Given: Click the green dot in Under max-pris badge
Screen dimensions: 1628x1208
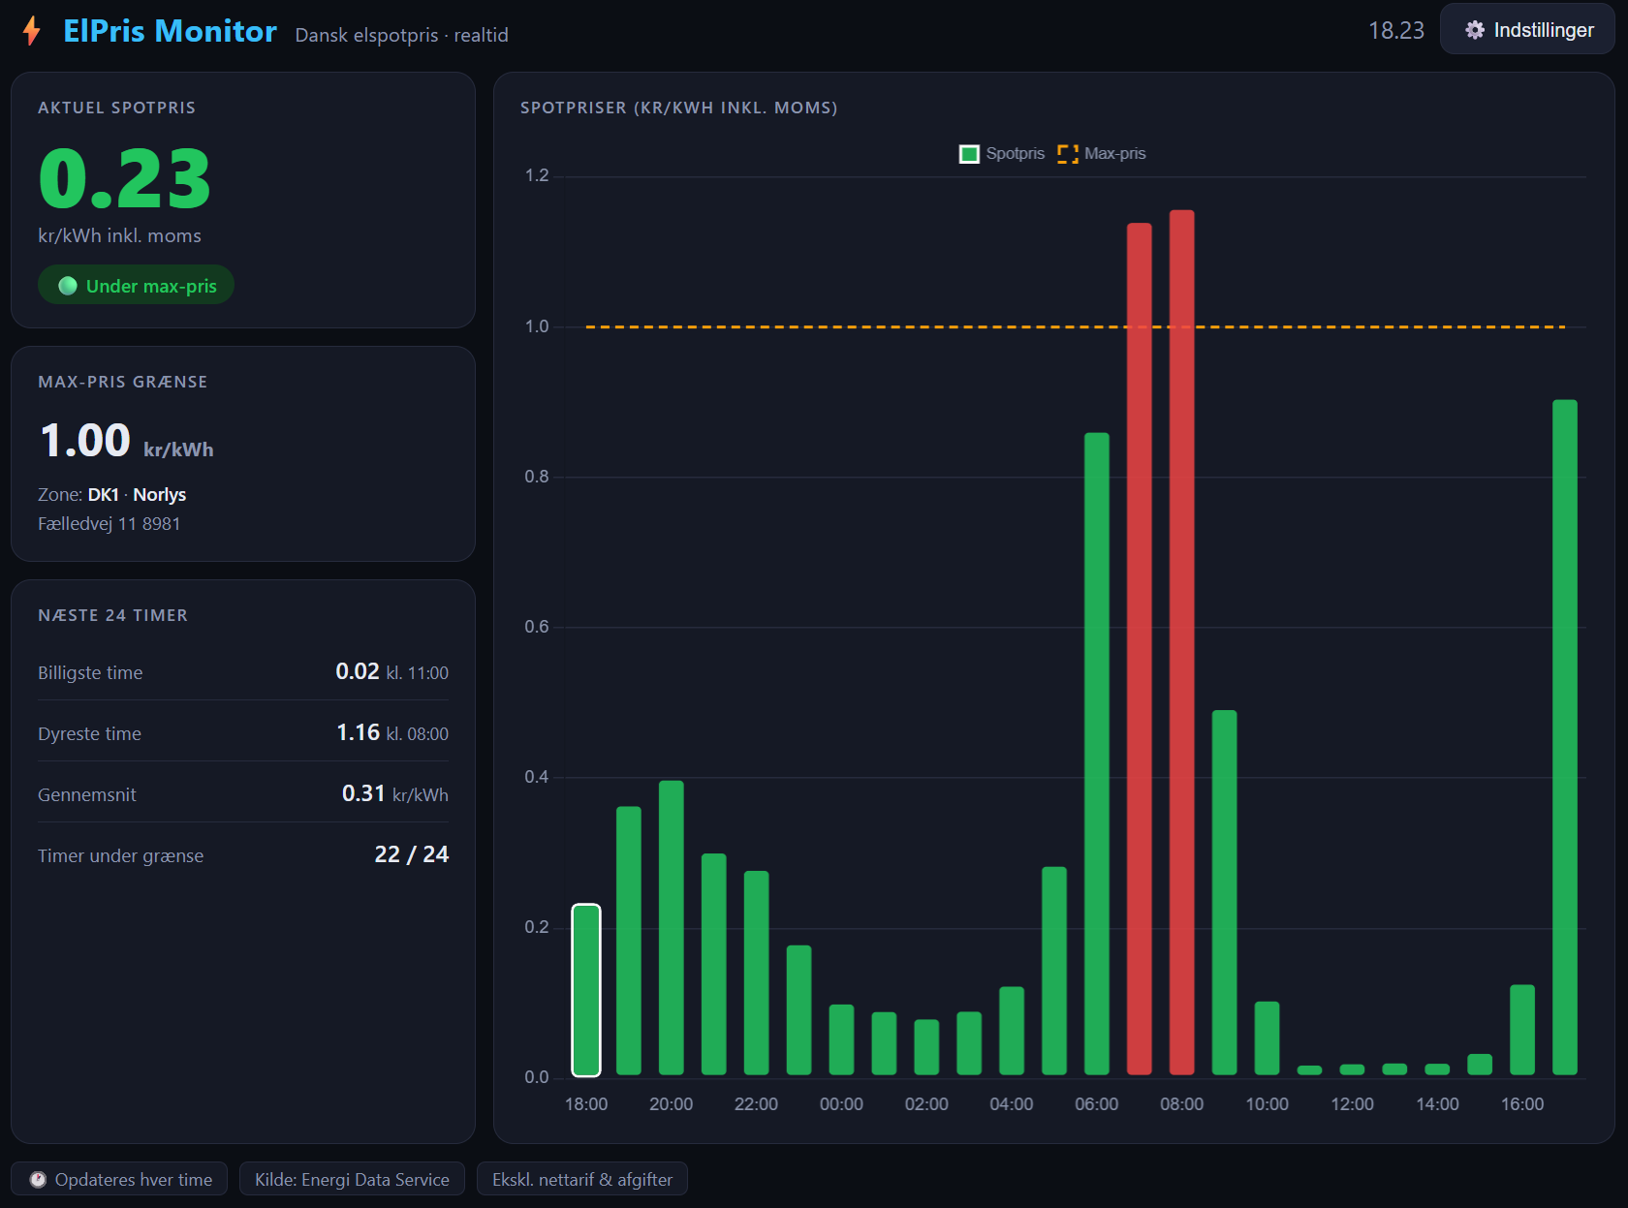Looking at the screenshot, I should point(68,286).
